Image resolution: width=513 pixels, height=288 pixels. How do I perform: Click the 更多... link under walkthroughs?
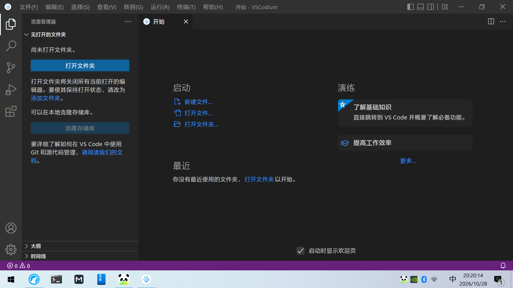tap(408, 161)
